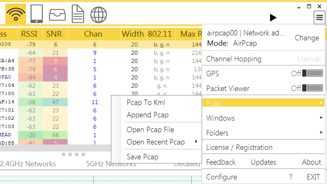
Task: Expand the Pcap submenu
Action: 263,103
